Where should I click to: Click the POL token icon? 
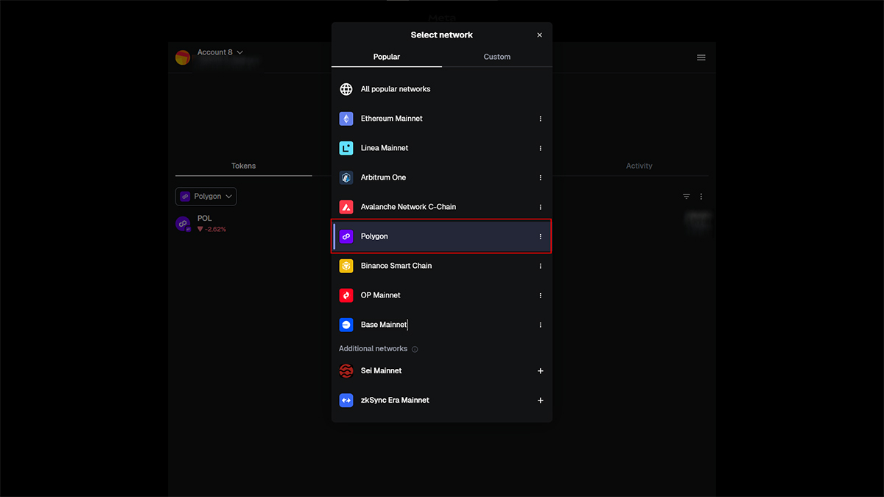tap(183, 224)
